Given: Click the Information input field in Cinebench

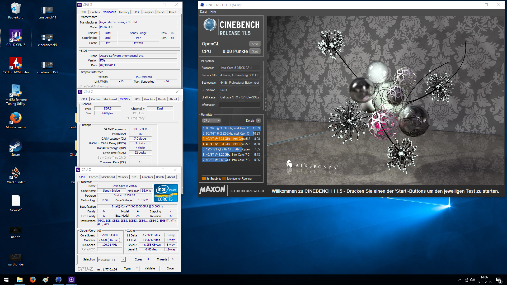Looking at the screenshot, I should click(240, 105).
